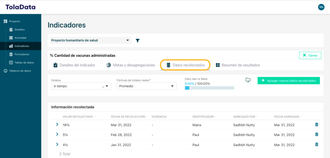This screenshot has height=158, width=330.
Task: Click Agregar nuevos datos recolectados button
Action: [288, 81]
